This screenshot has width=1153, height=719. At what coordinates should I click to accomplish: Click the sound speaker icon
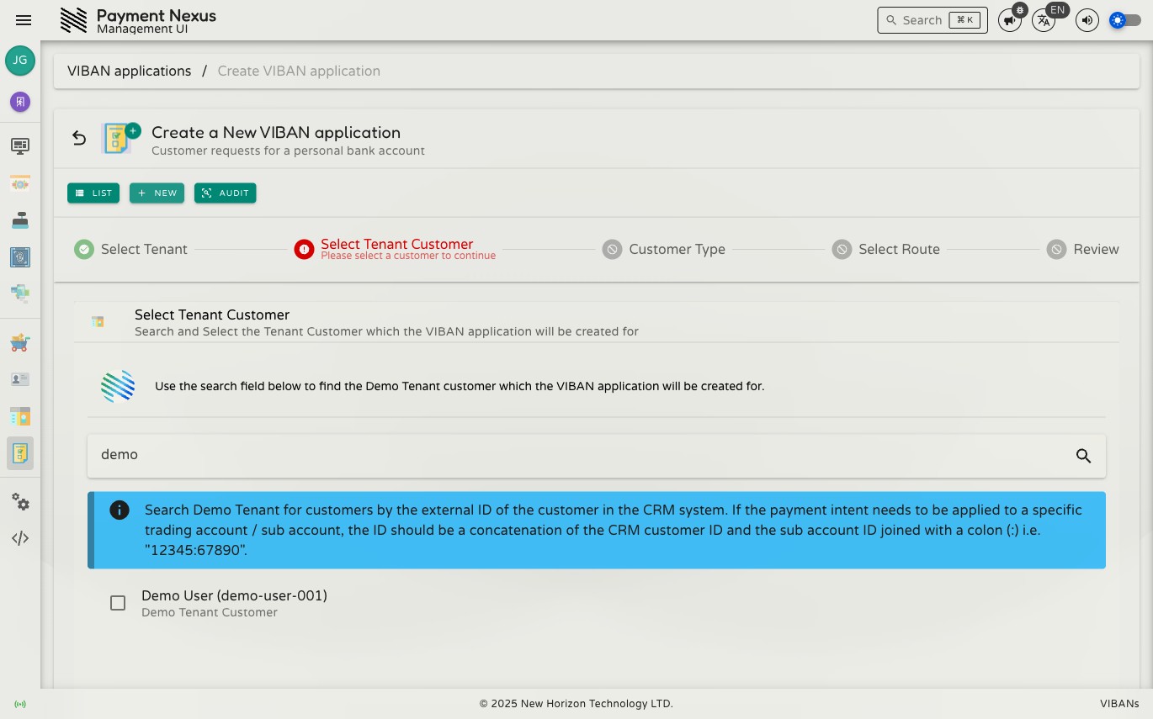[x=1087, y=20]
